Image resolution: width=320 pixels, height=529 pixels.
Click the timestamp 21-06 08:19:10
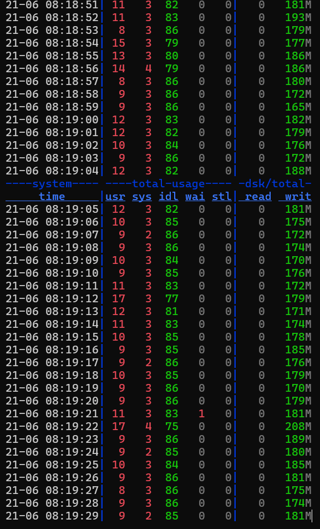click(52, 273)
